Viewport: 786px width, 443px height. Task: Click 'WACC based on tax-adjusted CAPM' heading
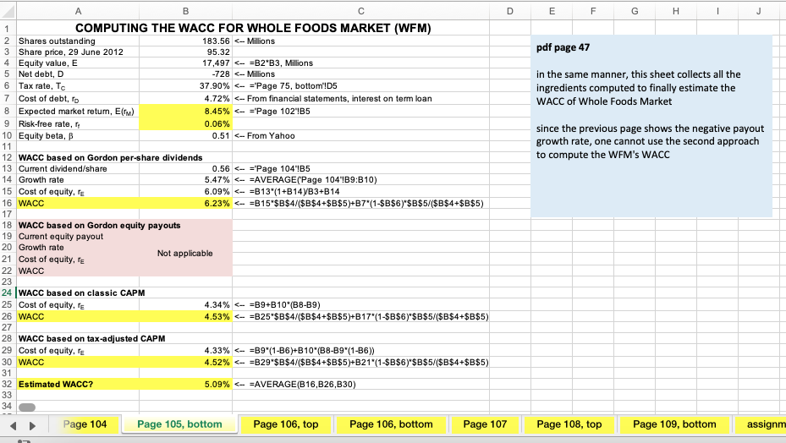91,338
